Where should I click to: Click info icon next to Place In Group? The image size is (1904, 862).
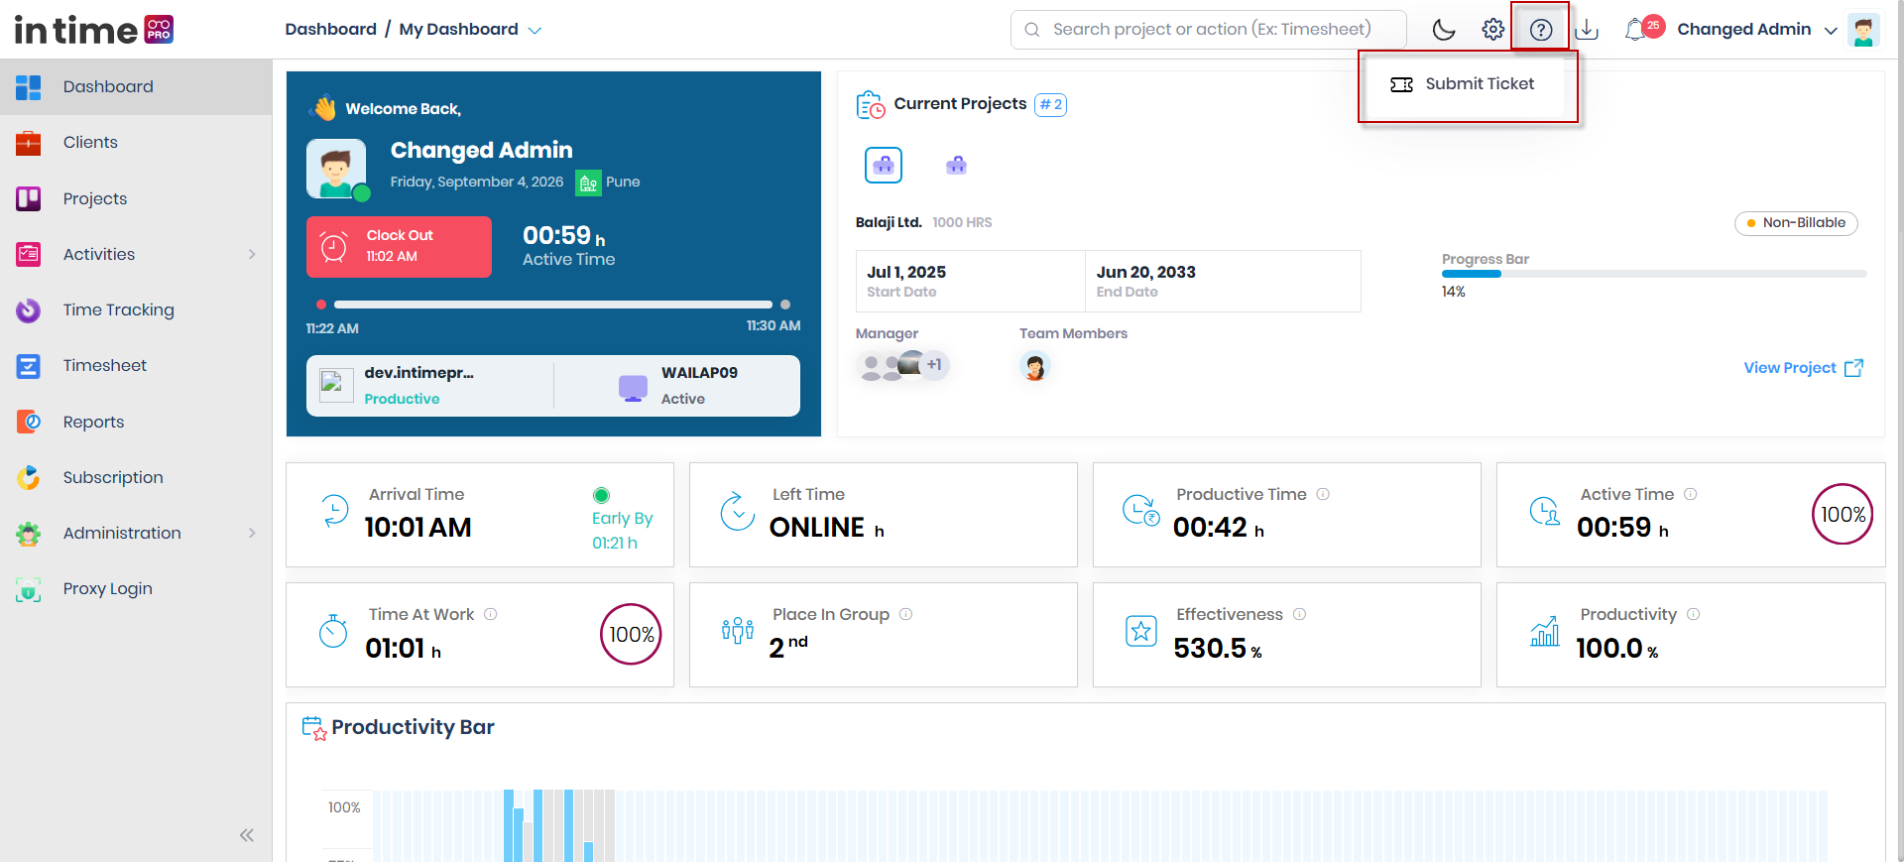(905, 614)
